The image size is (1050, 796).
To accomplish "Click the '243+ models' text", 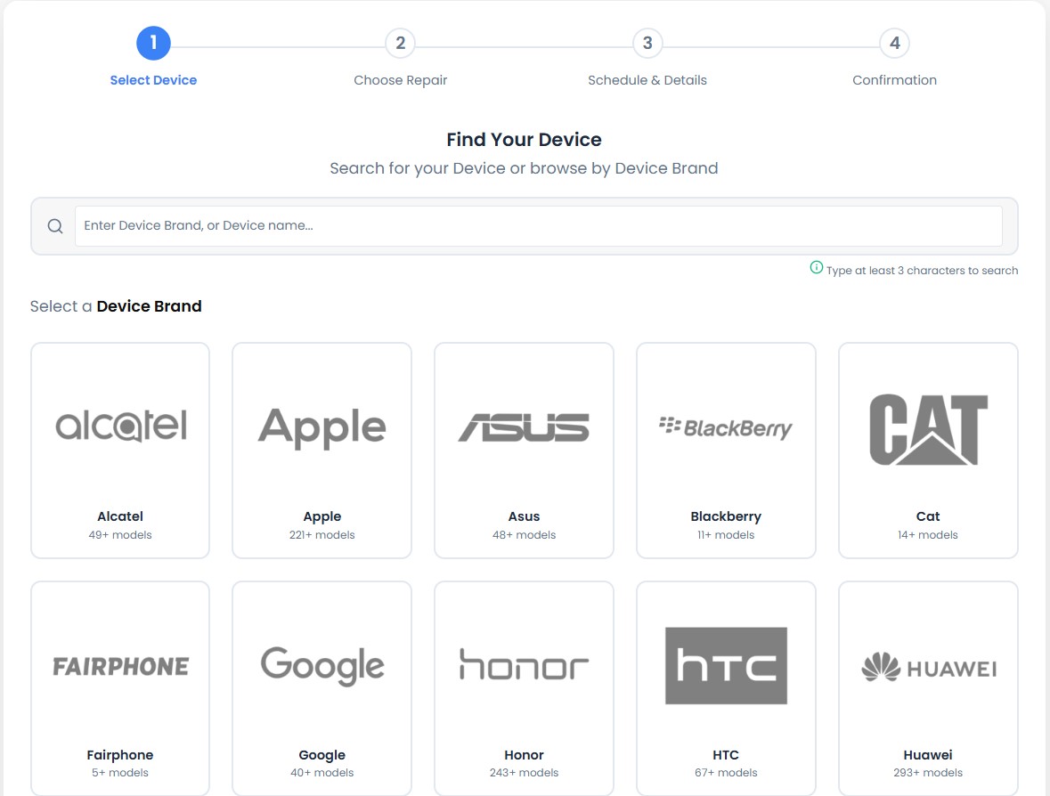I will click(524, 773).
